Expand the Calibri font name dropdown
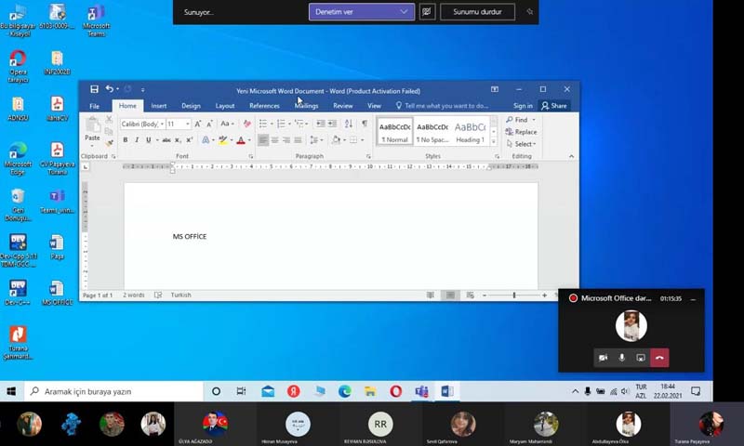Viewport: 744px width, 446px height. tap(162, 125)
